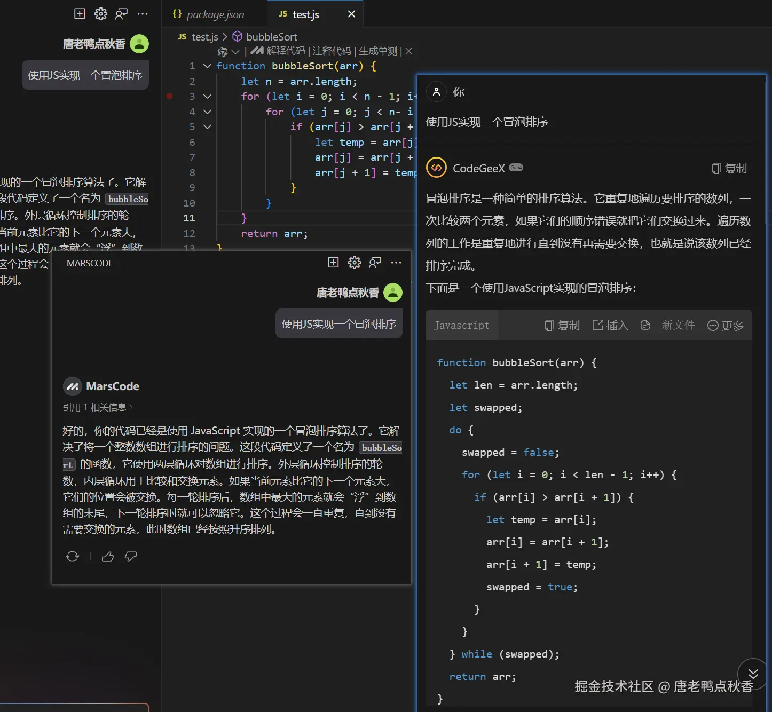Open code lens dropdown chevron
Screen dimensions: 772x712
tap(235, 52)
